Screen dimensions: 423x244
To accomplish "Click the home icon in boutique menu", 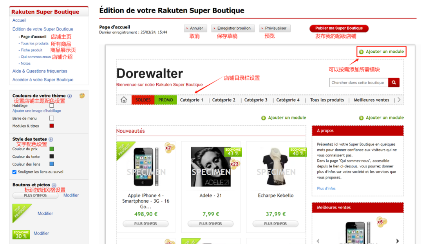I will pyautogui.click(x=123, y=100).
